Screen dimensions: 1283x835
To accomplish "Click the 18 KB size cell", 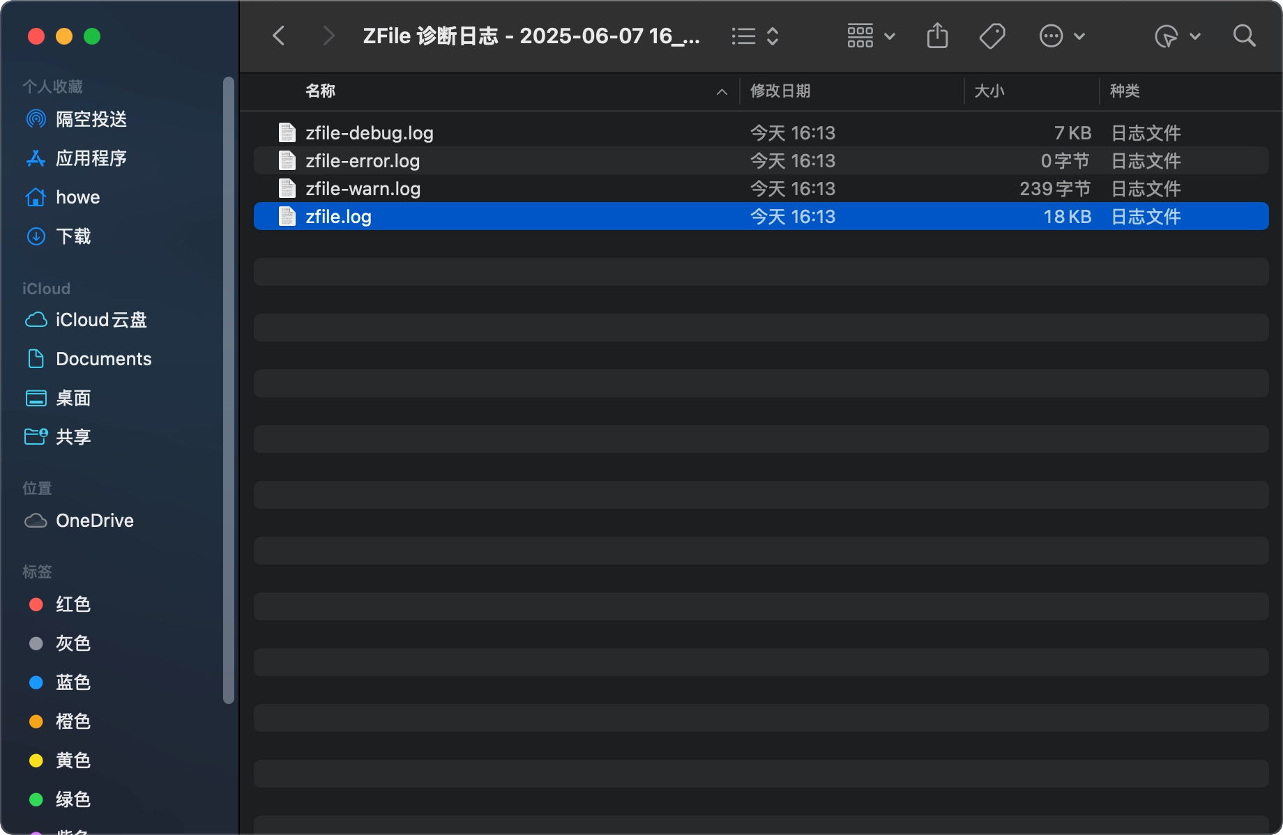I will point(1068,216).
